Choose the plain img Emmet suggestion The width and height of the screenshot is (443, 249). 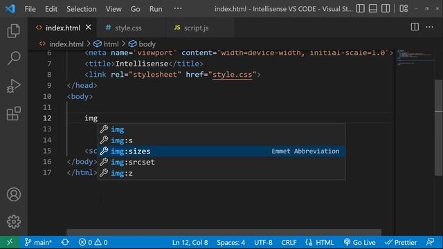[221, 129]
